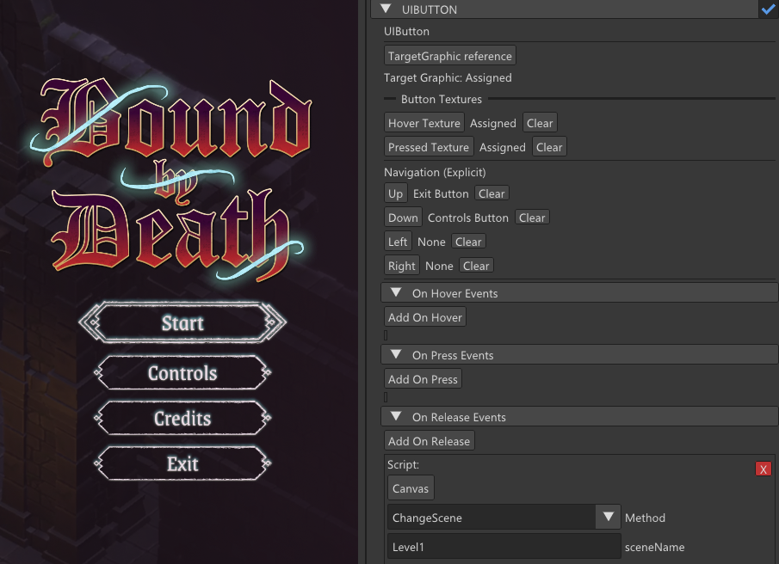Image resolution: width=779 pixels, height=564 pixels.
Task: Open the ChangeScene method dropdown
Action: pos(608,517)
